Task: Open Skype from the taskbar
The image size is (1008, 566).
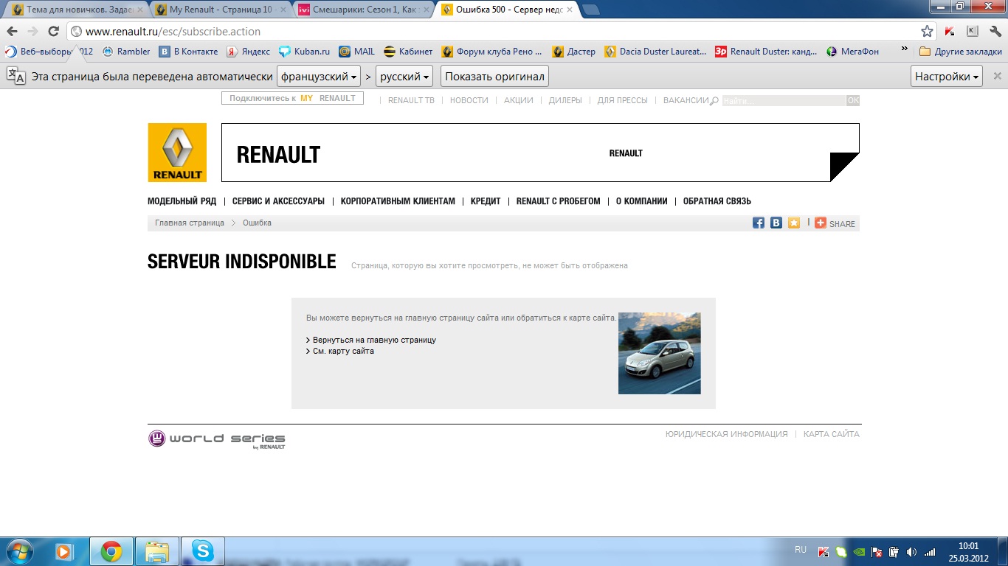Action: 202,551
